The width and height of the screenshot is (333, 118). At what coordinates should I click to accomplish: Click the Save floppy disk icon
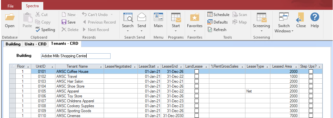(x=64, y=22)
